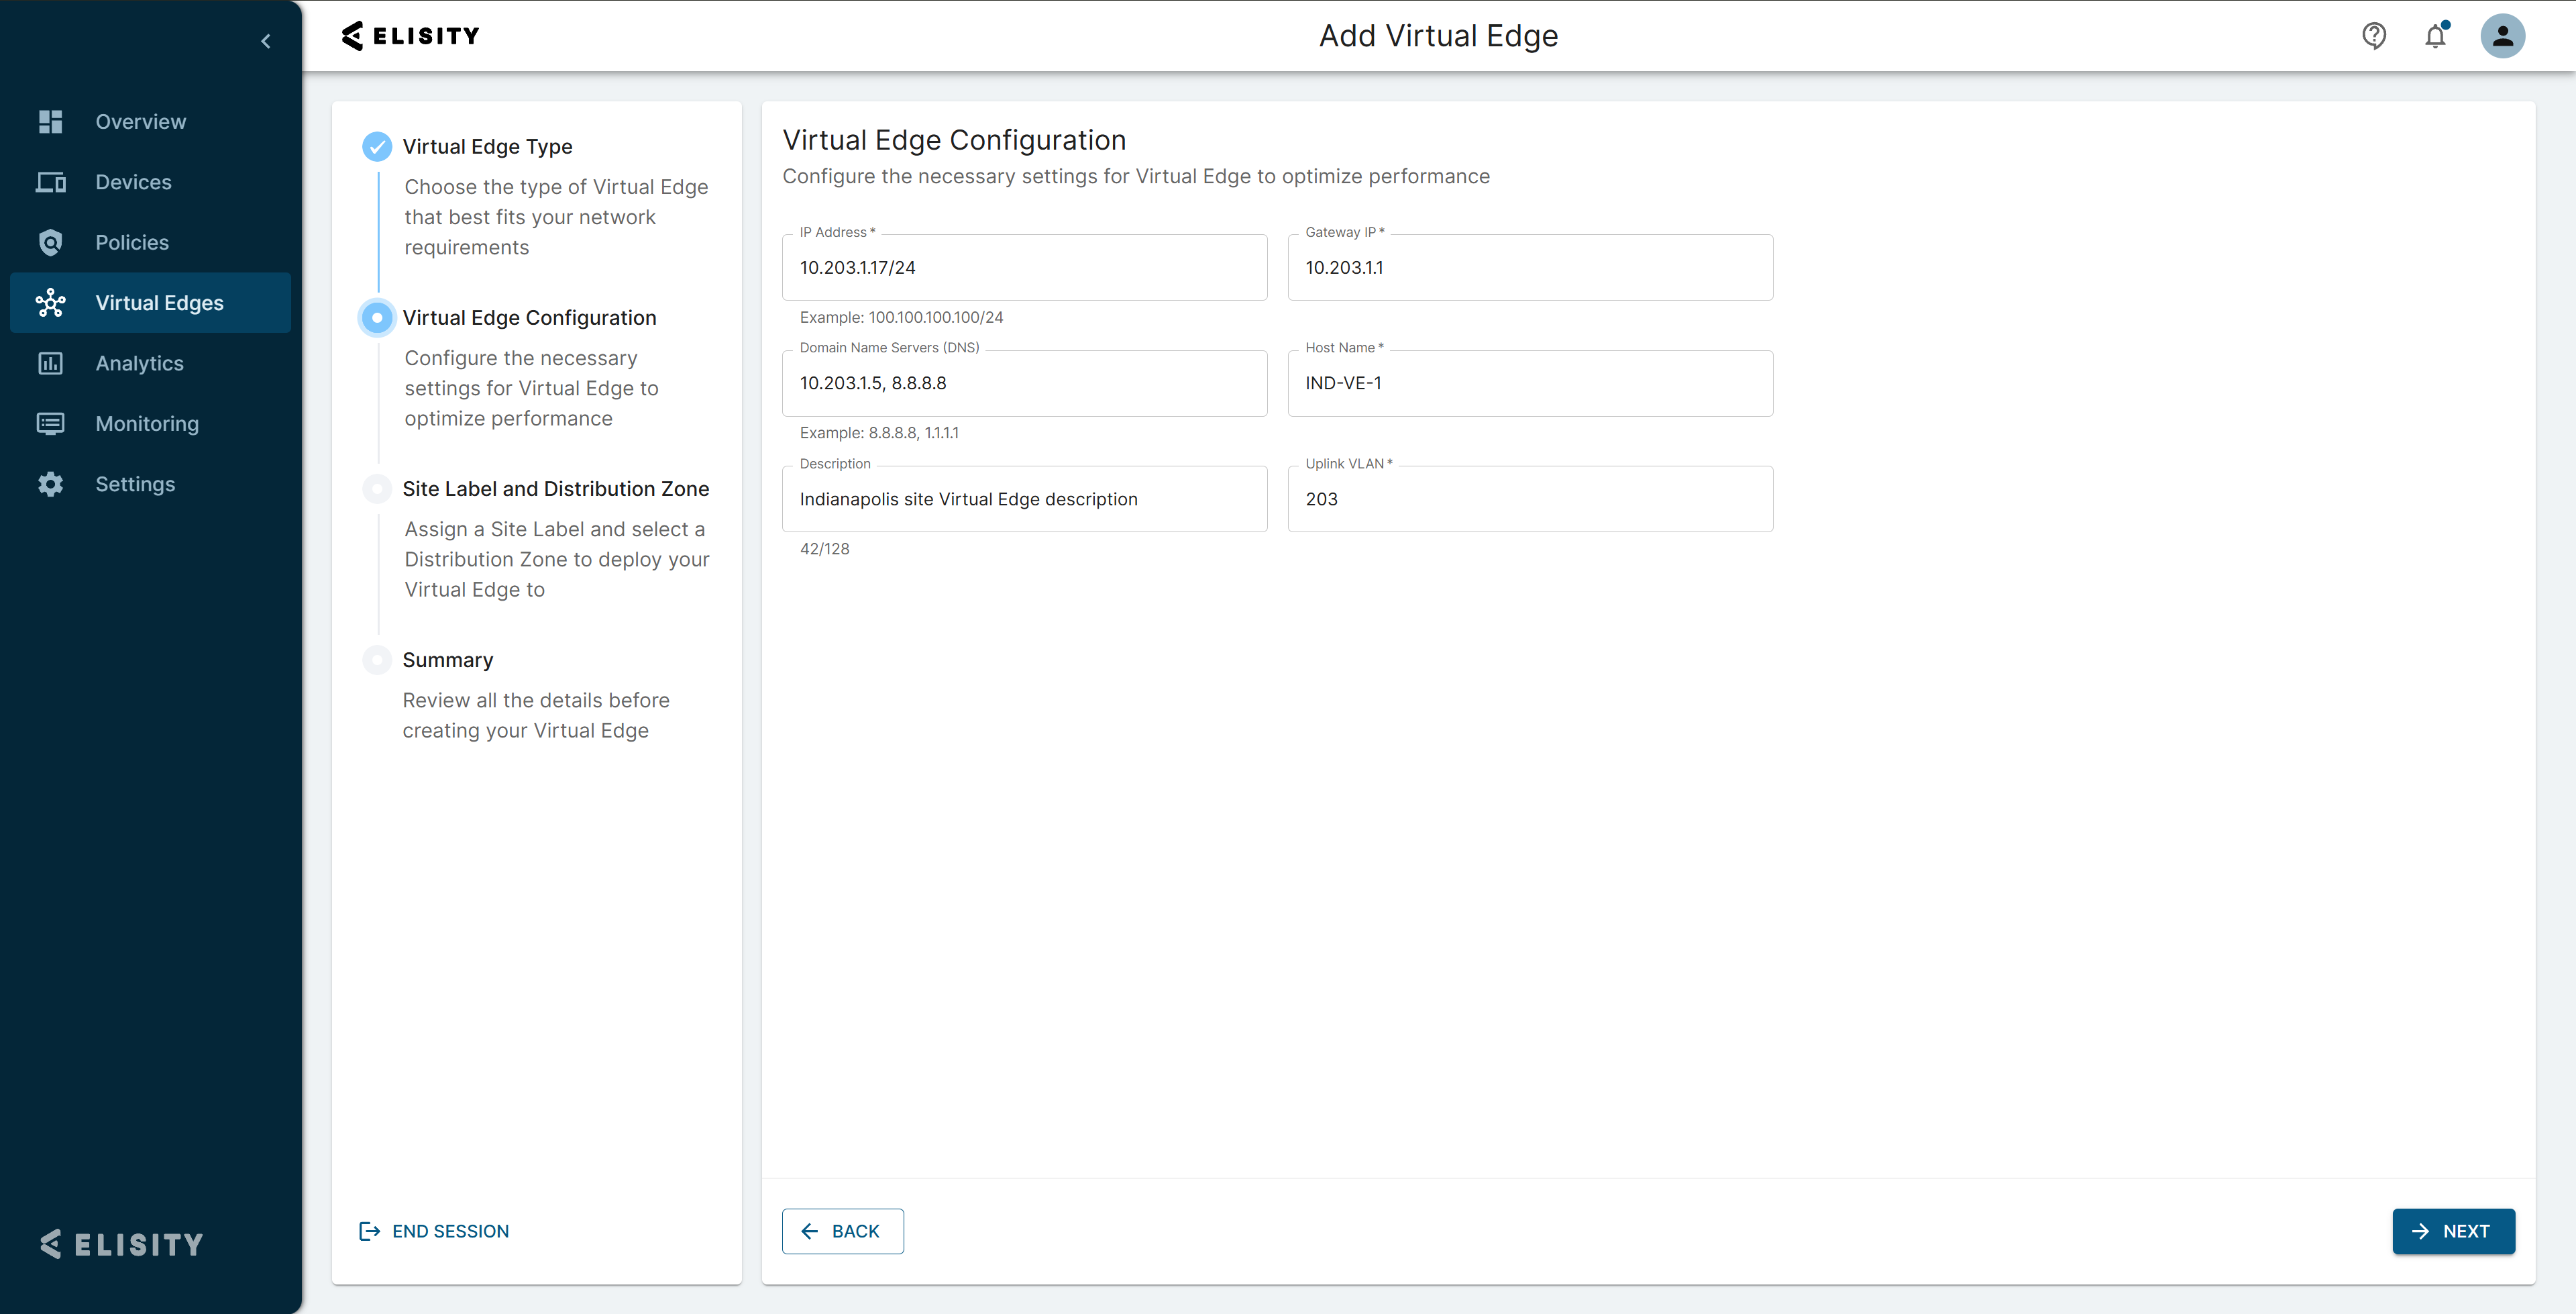This screenshot has width=2576, height=1314.
Task: Focus the Host Name field
Action: [1530, 383]
